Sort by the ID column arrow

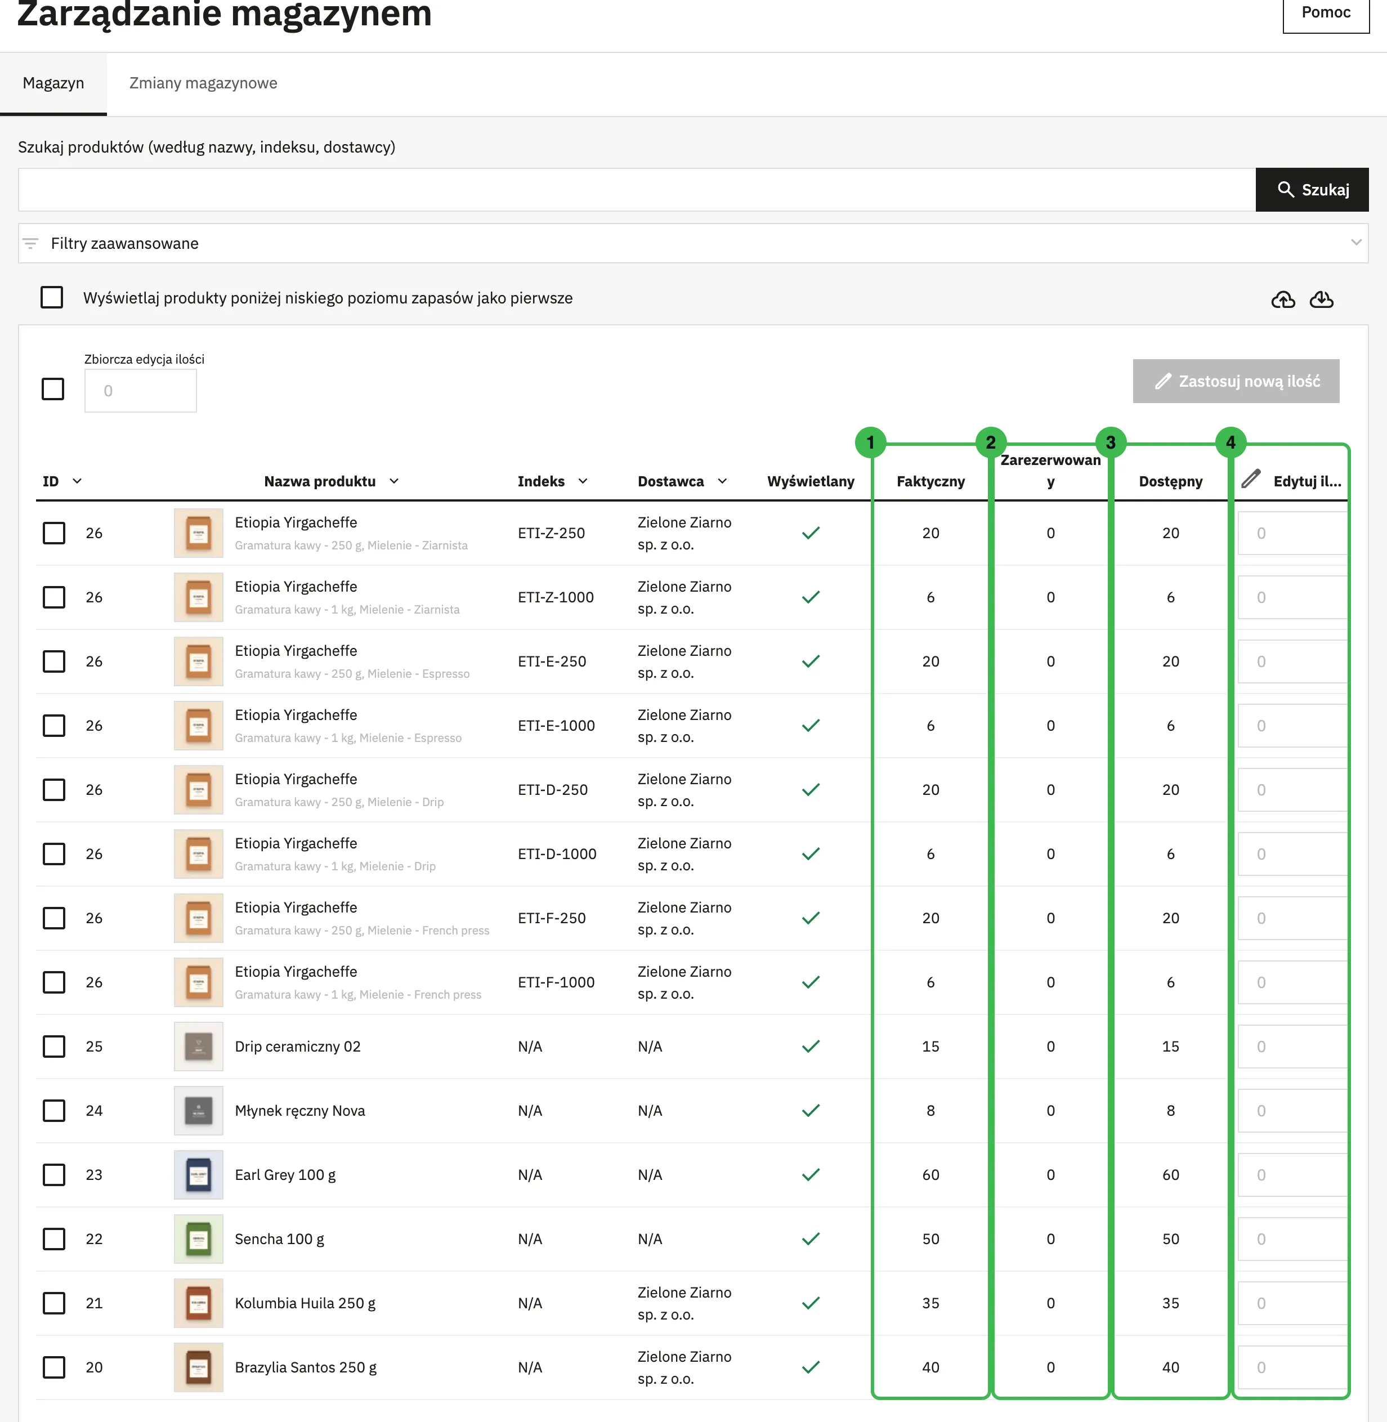tap(77, 481)
